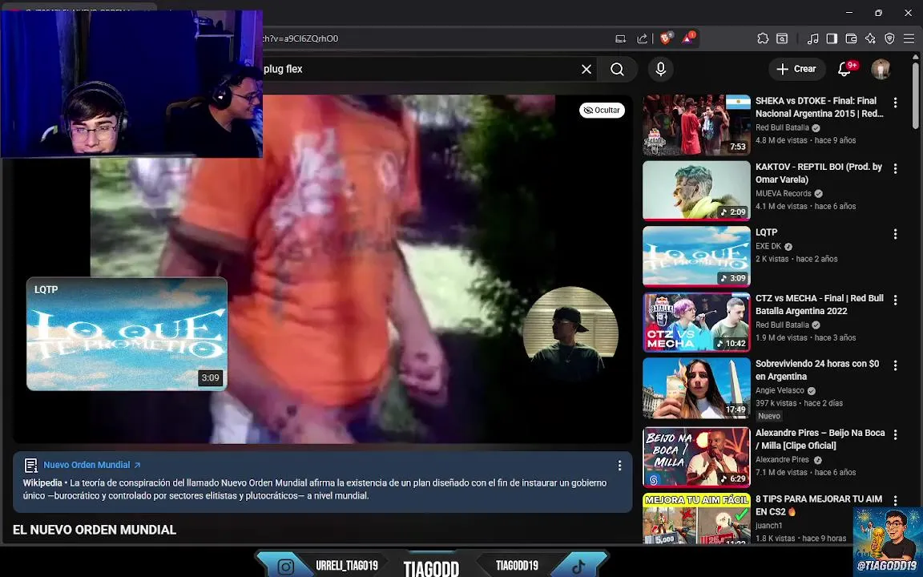Open options menu for SHEKA vs DTOKE

895,103
